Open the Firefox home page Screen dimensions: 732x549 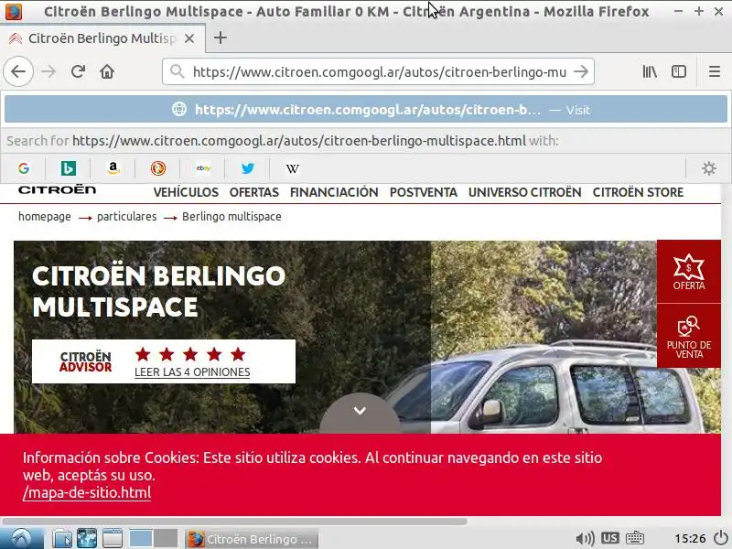(x=107, y=71)
